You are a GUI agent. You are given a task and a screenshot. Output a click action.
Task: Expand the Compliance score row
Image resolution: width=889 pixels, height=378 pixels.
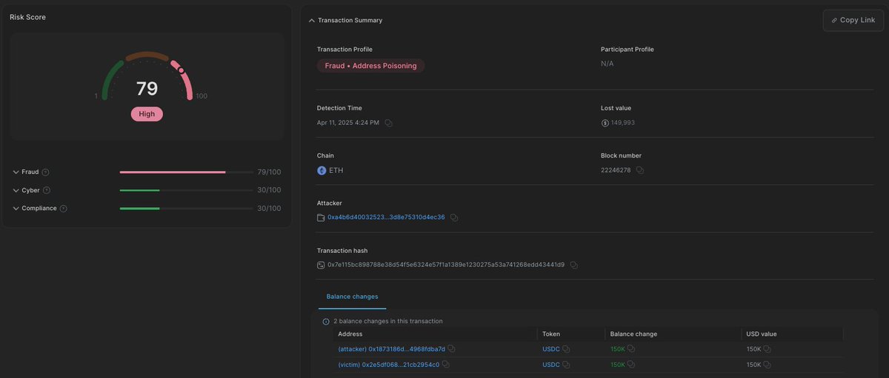click(x=16, y=209)
